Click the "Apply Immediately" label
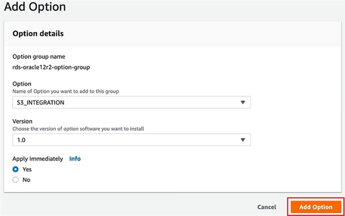The image size is (345, 216). coord(38,159)
